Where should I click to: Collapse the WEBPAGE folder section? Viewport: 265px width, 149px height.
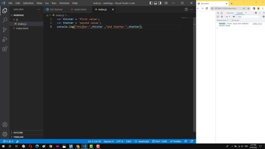[x=26, y=15]
